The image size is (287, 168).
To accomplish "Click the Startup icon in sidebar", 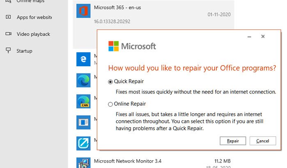I will 8,50.
